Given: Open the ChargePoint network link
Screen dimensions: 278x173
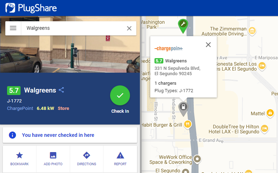Looking at the screenshot, I should (20, 108).
